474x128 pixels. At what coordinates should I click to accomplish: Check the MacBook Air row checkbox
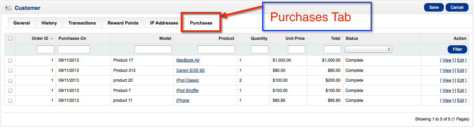pyautogui.click(x=10, y=60)
